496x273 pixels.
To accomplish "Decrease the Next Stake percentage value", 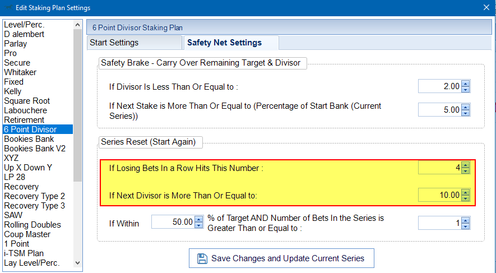I will pyautogui.click(x=465, y=113).
